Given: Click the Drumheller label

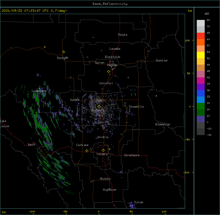Looking at the screenshot, I should (x=163, y=124).
